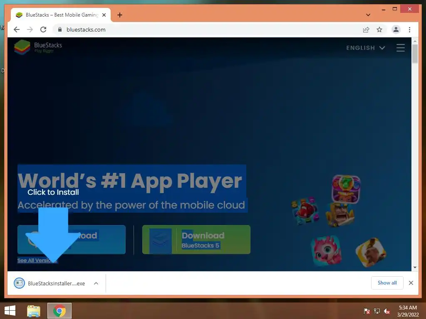
Task: Click the muted volume tray icon
Action: 387,311
